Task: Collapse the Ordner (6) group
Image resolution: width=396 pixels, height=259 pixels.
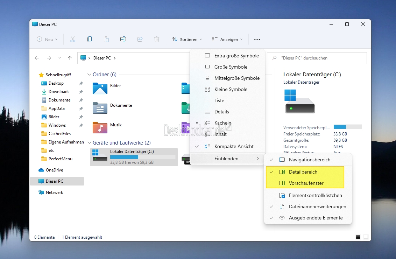Action: click(89, 75)
